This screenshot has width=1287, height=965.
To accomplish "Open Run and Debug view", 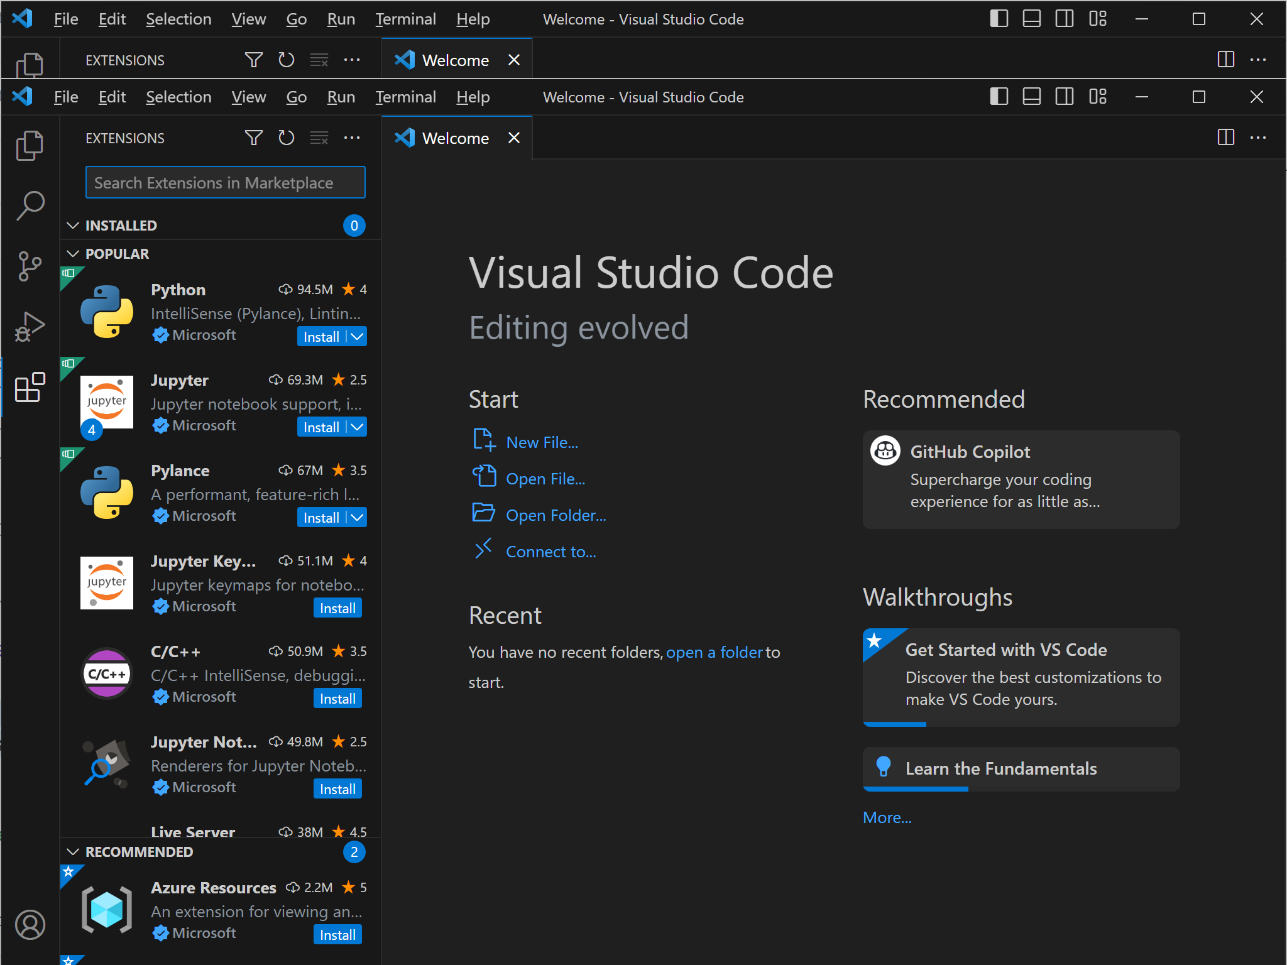I will click(30, 326).
